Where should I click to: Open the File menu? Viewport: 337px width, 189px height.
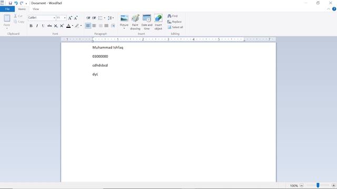[7, 9]
